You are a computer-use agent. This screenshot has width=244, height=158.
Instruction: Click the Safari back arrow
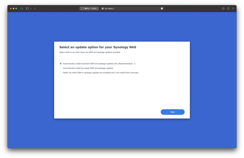click(x=35, y=8)
